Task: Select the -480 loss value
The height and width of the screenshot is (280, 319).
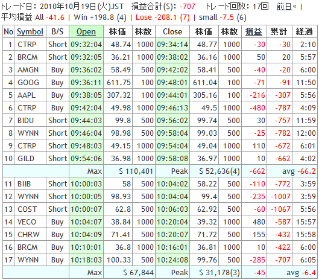Action: click(x=257, y=108)
